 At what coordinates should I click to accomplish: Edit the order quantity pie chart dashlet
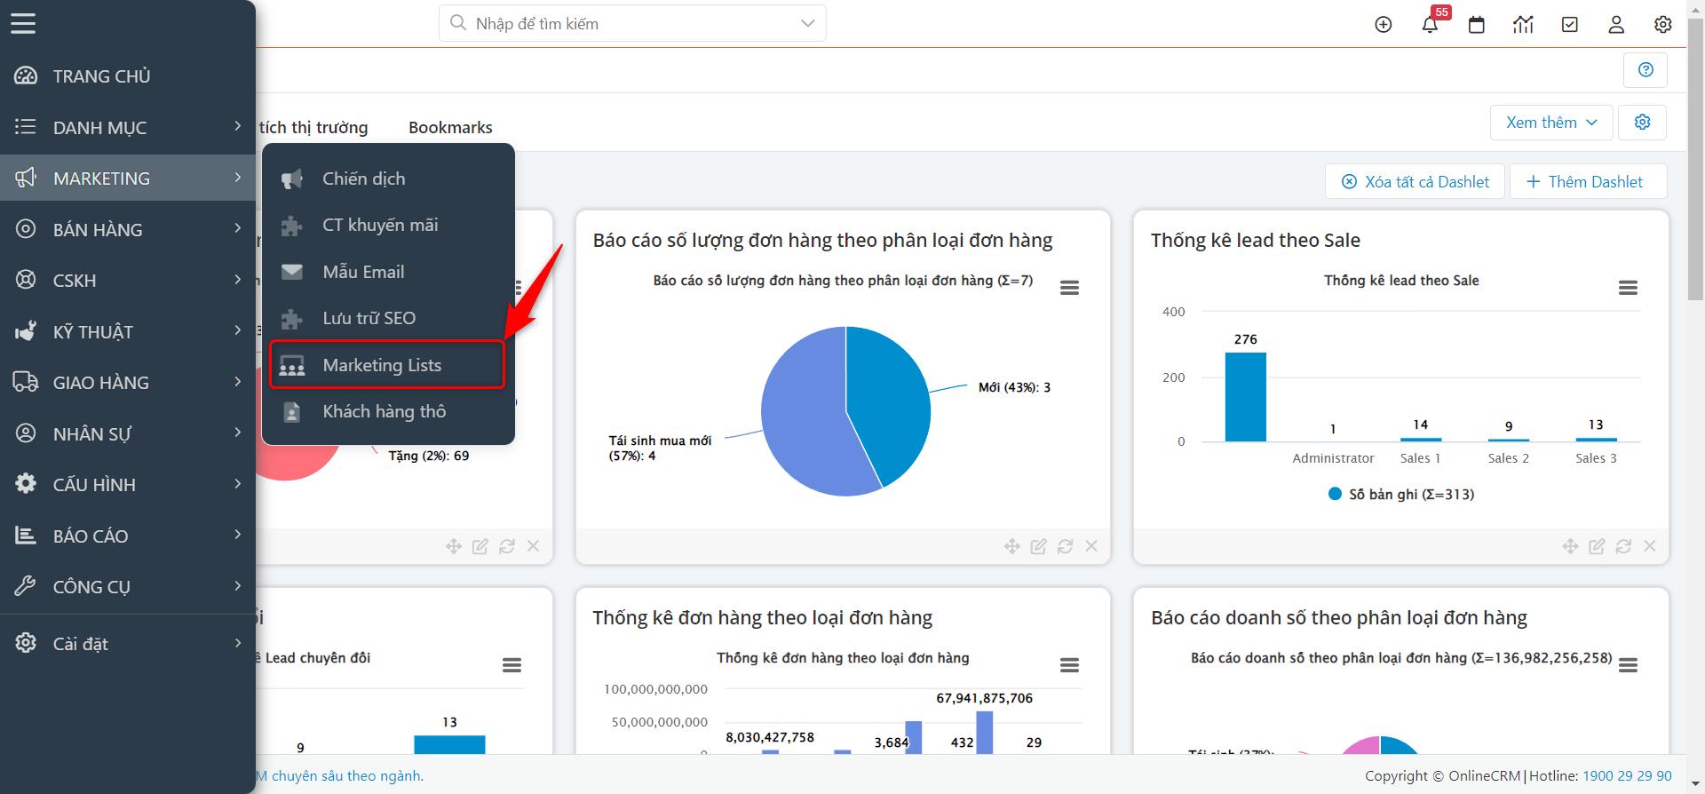1038,546
